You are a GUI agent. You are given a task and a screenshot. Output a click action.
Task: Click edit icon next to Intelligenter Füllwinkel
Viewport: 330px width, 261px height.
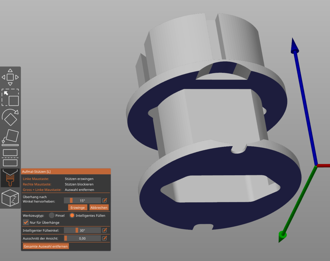point(104,230)
